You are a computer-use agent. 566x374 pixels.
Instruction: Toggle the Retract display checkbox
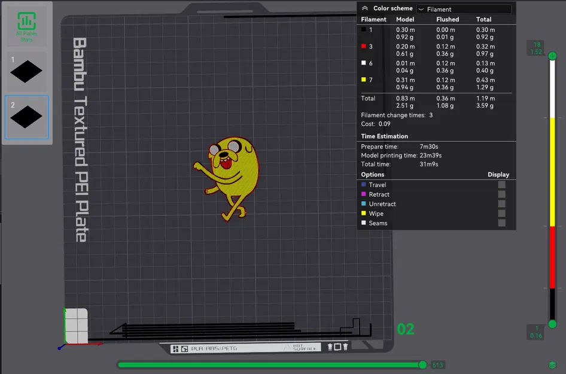[501, 194]
